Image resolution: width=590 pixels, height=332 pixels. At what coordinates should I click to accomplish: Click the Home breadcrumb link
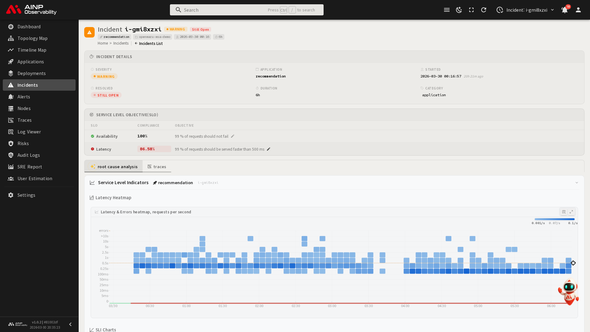point(103,43)
